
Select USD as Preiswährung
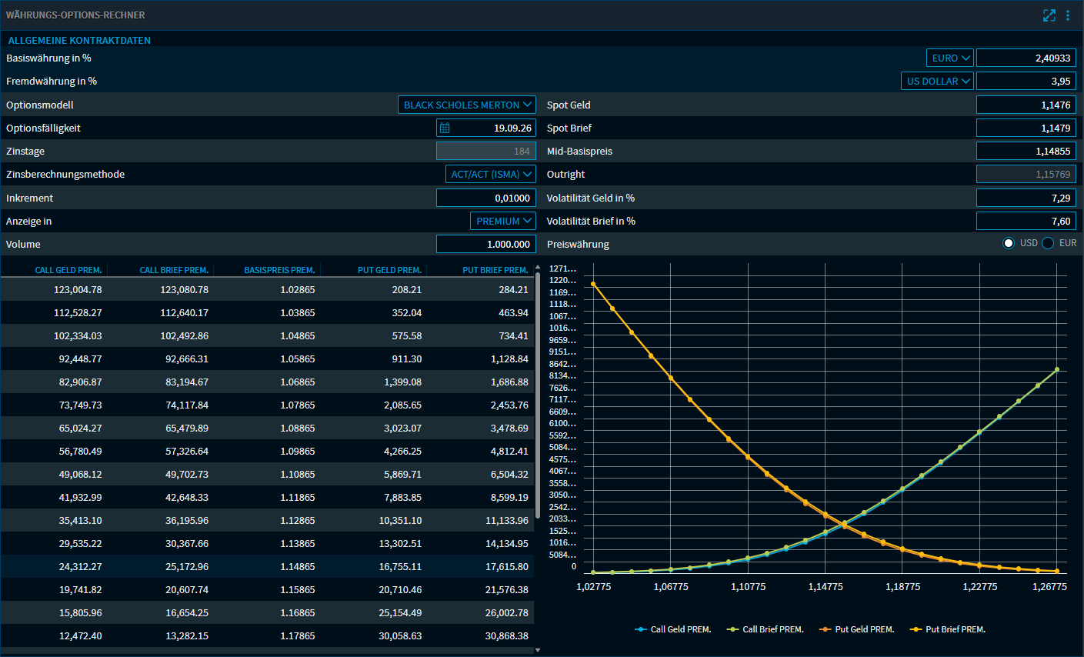[x=1009, y=244]
